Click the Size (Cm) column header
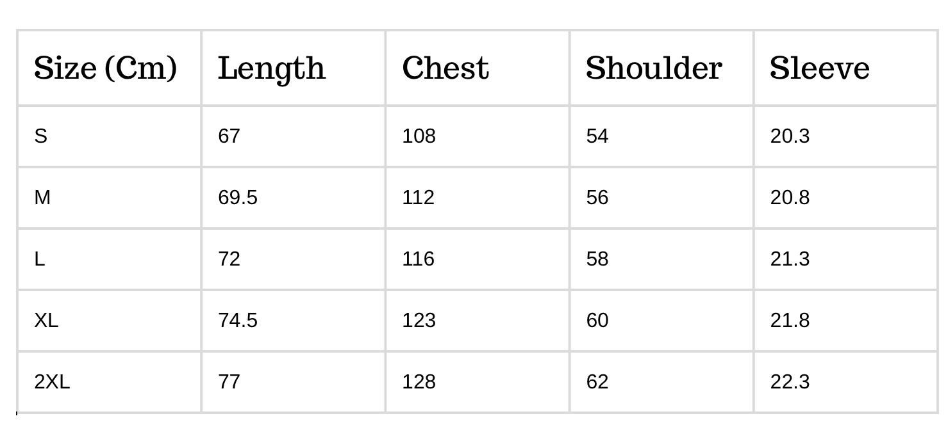Viewport: 948px width, 423px height. pos(105,68)
